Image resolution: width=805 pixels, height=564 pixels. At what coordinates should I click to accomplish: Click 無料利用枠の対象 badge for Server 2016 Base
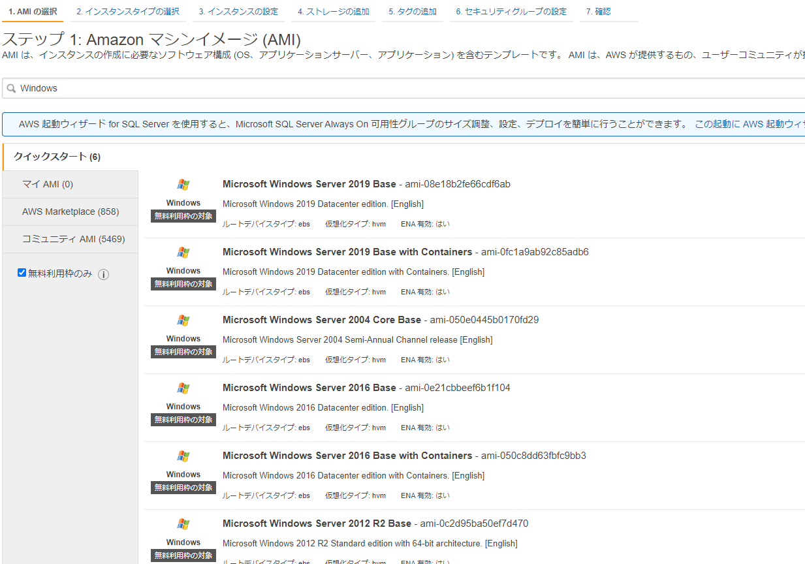coord(183,420)
